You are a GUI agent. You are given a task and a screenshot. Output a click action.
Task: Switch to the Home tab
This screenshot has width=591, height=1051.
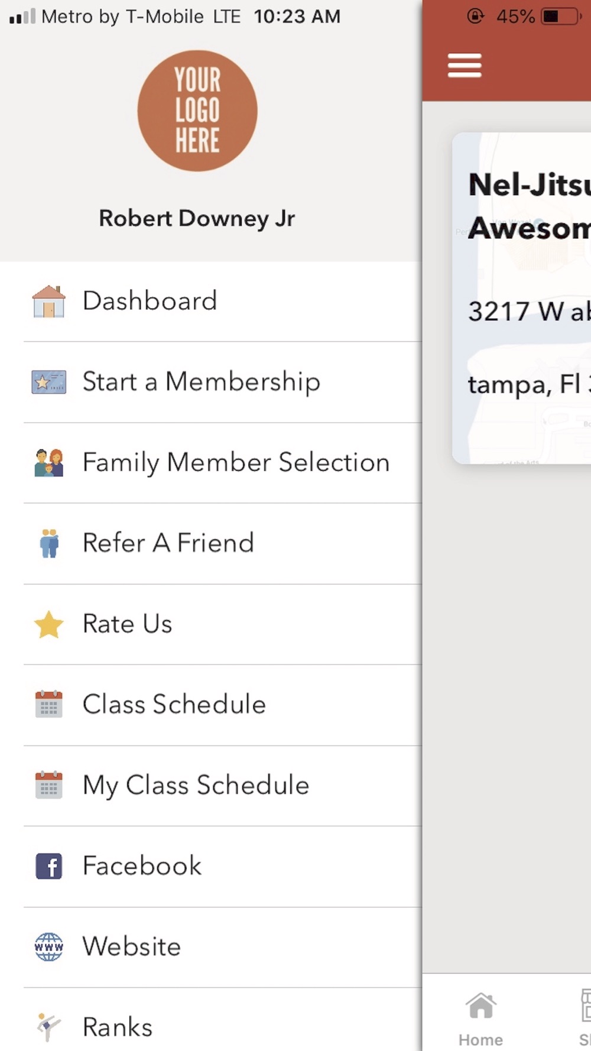480,1018
